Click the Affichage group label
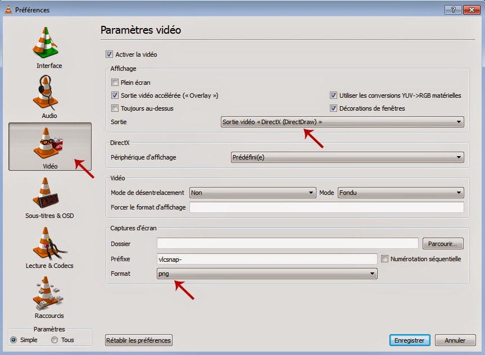Viewport: 485px width, 355px height. pos(123,69)
